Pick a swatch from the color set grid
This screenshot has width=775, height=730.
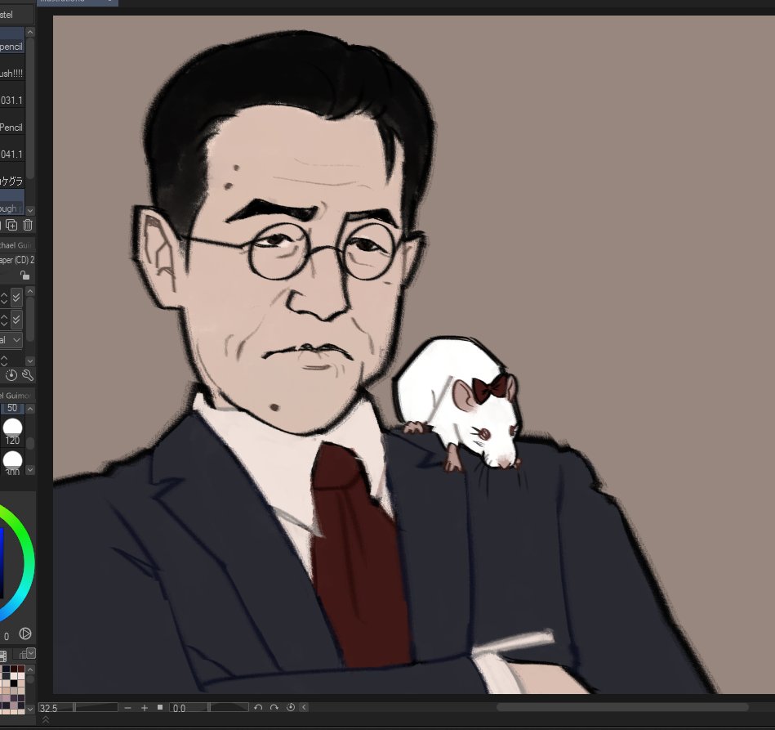[x=12, y=689]
